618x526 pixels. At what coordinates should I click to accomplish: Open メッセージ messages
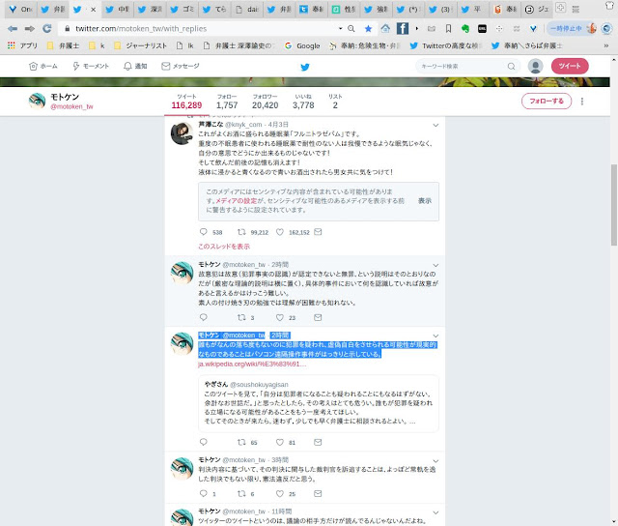181,67
